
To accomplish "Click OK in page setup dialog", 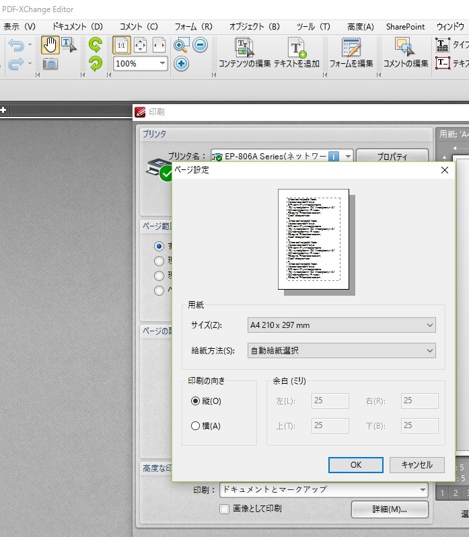I will [x=356, y=464].
